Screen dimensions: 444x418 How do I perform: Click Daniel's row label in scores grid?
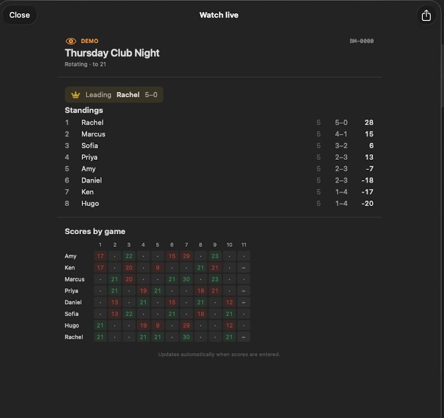click(73, 303)
